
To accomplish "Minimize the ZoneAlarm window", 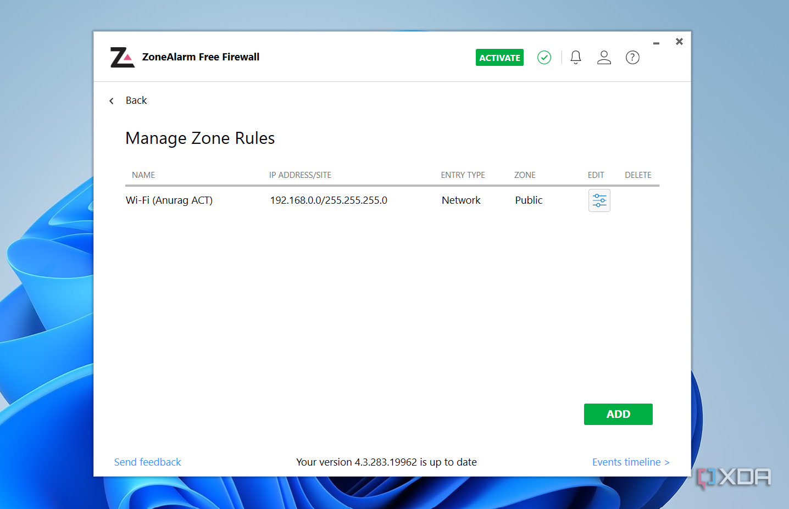I will click(656, 43).
